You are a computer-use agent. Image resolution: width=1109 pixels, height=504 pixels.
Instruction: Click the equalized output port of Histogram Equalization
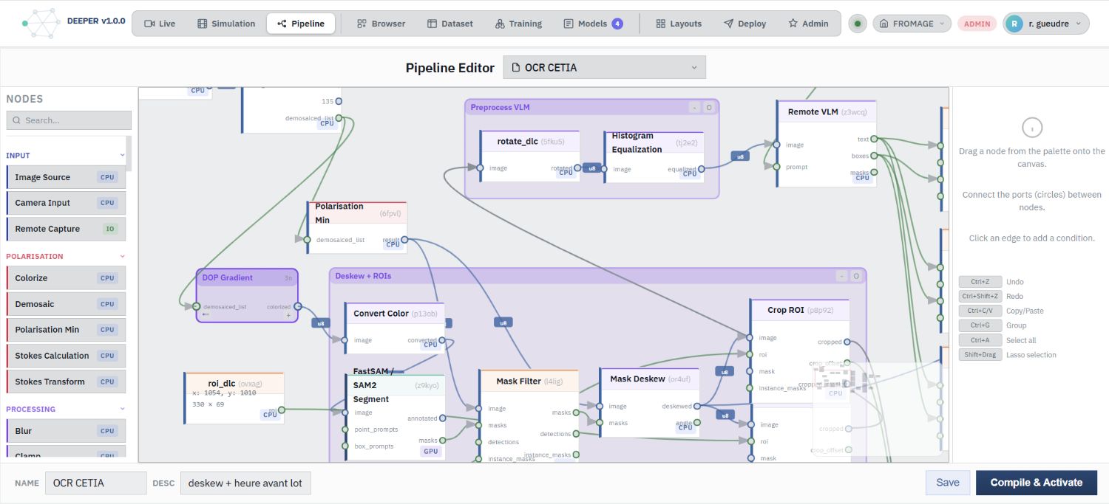click(702, 169)
